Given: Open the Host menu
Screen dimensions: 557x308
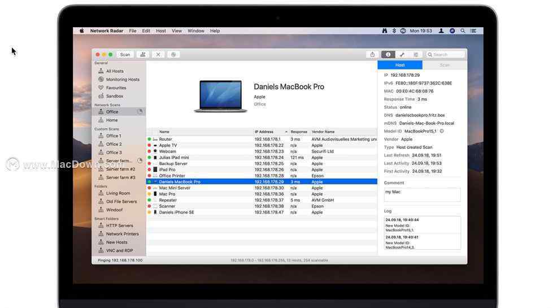Looking at the screenshot, I should click(161, 31).
